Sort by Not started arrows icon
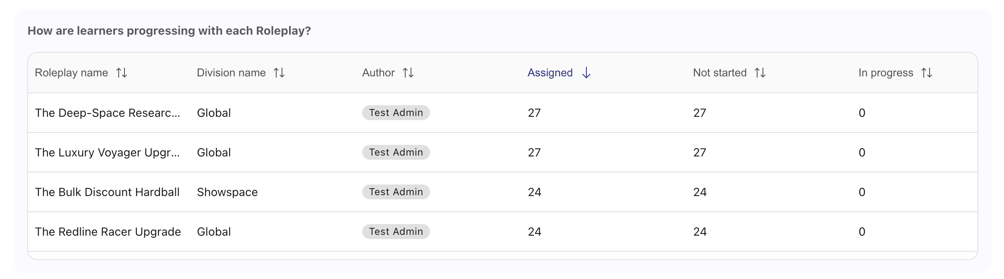 click(x=760, y=73)
